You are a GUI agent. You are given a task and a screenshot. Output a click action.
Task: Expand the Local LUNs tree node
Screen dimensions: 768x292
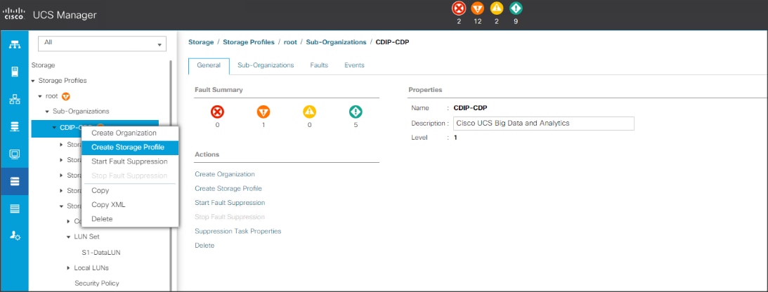tap(69, 268)
